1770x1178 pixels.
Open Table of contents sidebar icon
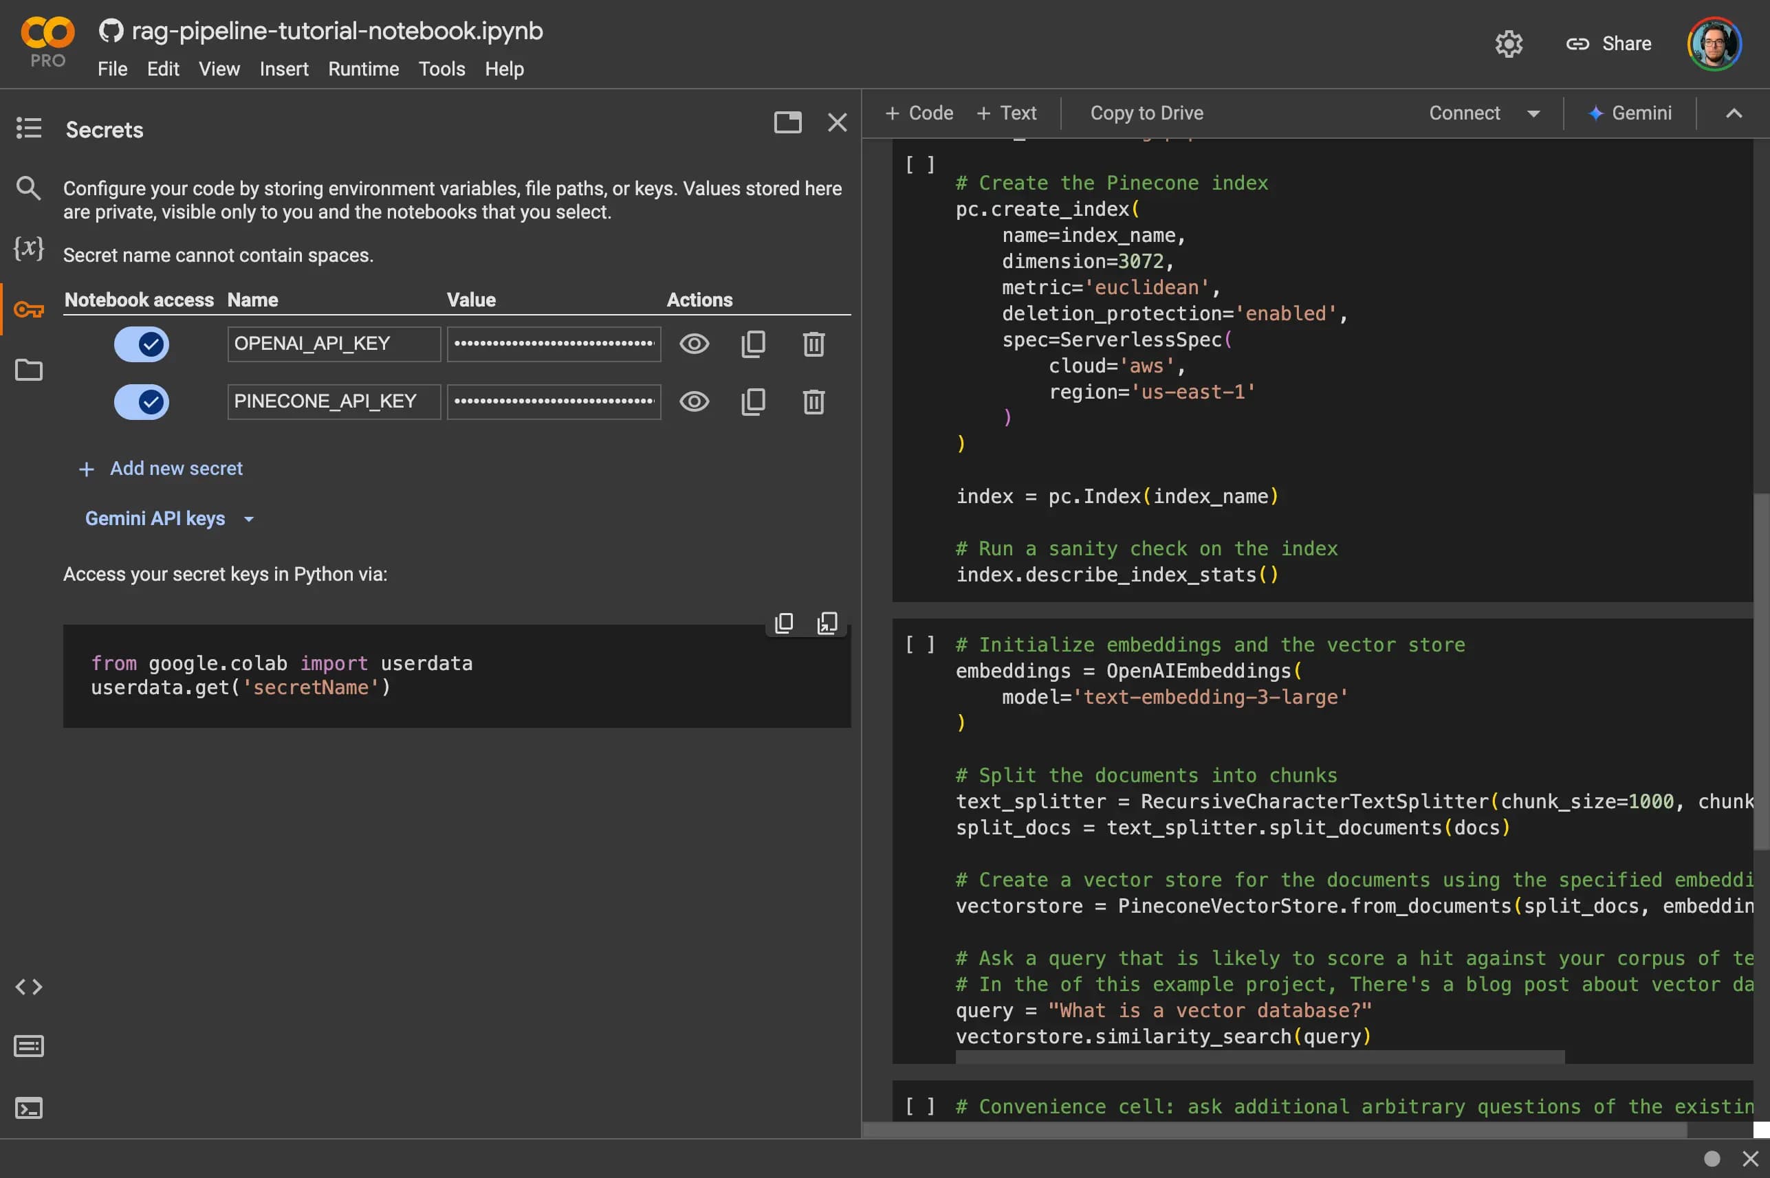pos(29,128)
